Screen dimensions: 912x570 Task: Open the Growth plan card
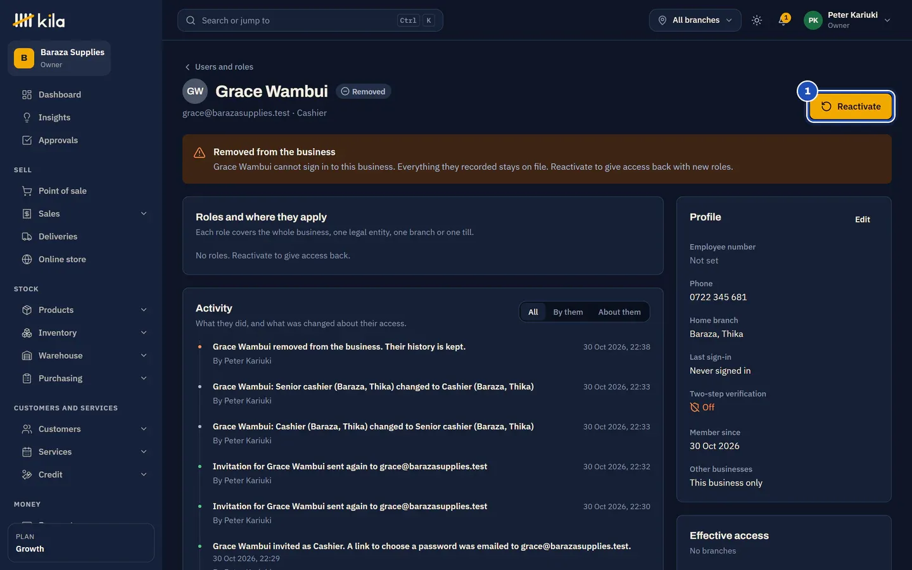pos(81,543)
